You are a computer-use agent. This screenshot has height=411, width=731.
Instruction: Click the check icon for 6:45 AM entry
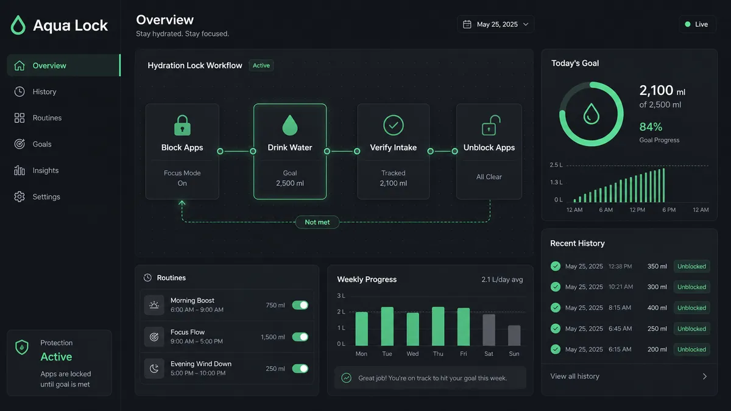coord(556,328)
